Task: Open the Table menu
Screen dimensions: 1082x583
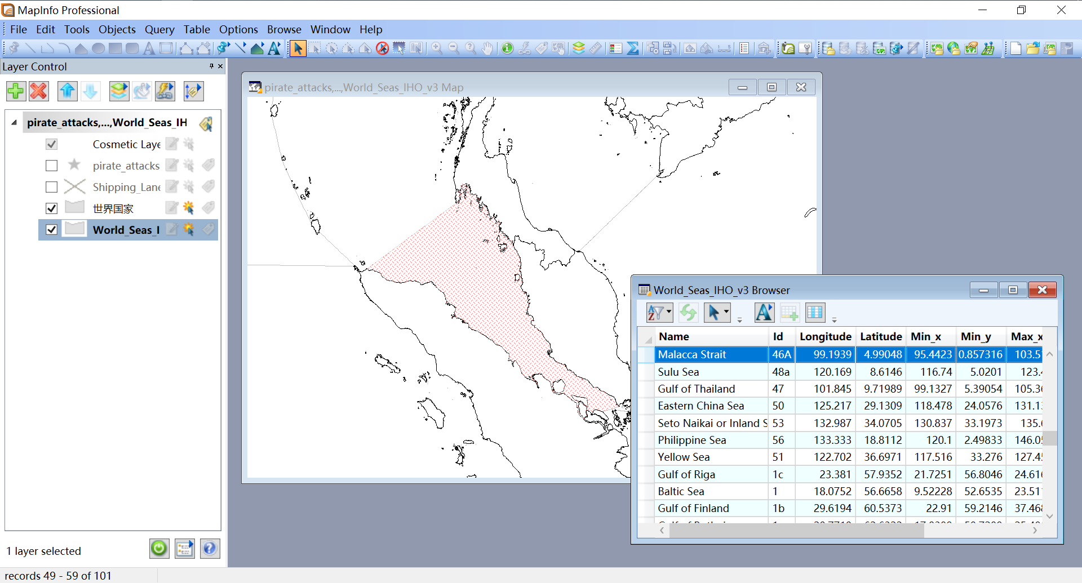Action: point(197,29)
